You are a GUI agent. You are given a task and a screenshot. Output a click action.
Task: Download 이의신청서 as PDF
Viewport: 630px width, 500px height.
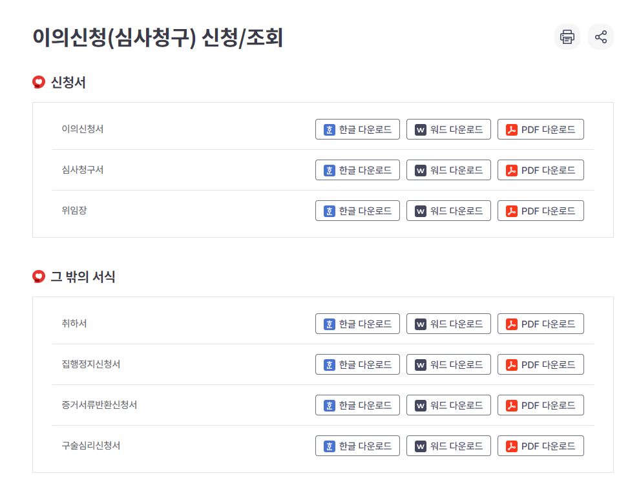coord(541,129)
